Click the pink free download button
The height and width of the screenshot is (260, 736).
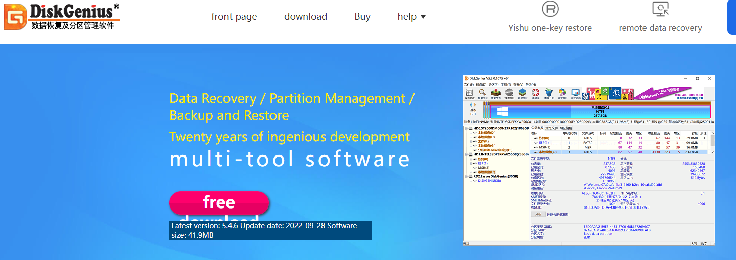(219, 202)
